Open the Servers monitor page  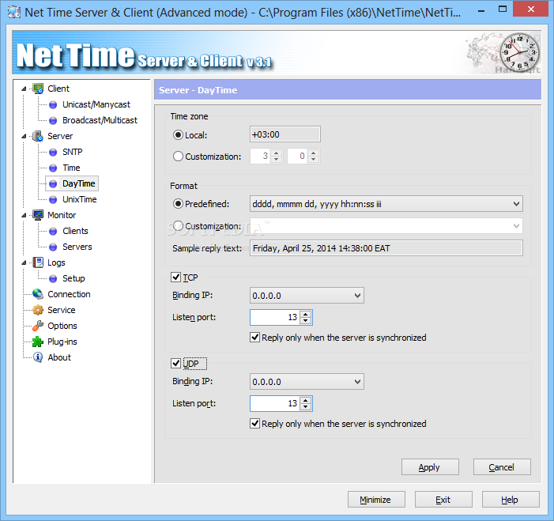pyautogui.click(x=77, y=247)
